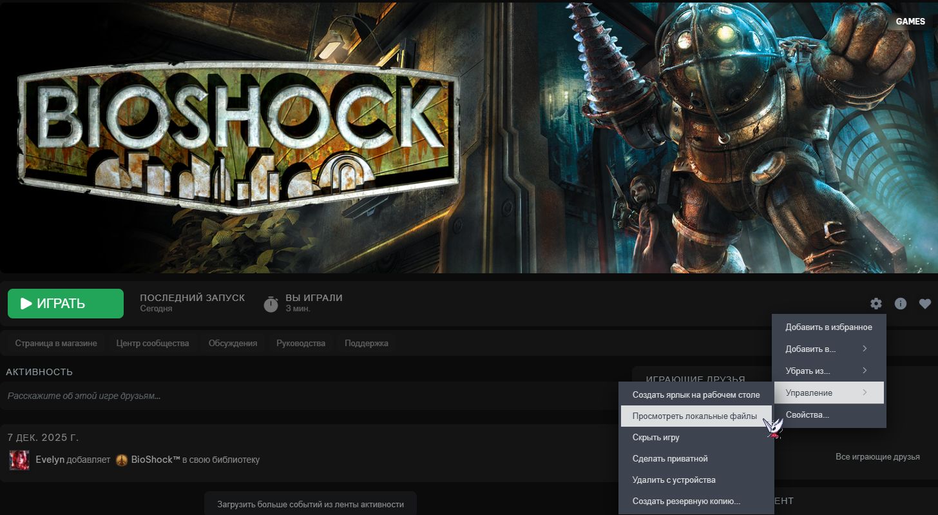Image resolution: width=938 pixels, height=515 pixels.
Task: Open the Evelyn profile name link
Action: (50, 460)
